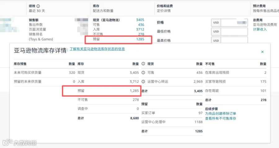Click the 价格和运费 column header
The image size is (279, 148).
(x=165, y=6)
